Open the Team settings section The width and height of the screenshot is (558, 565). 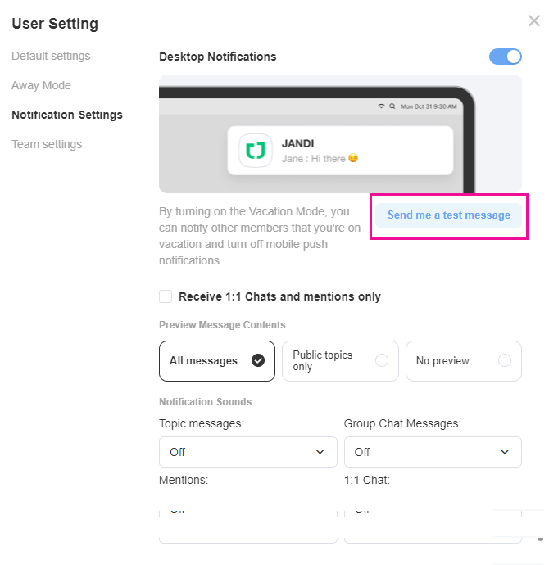(x=47, y=144)
